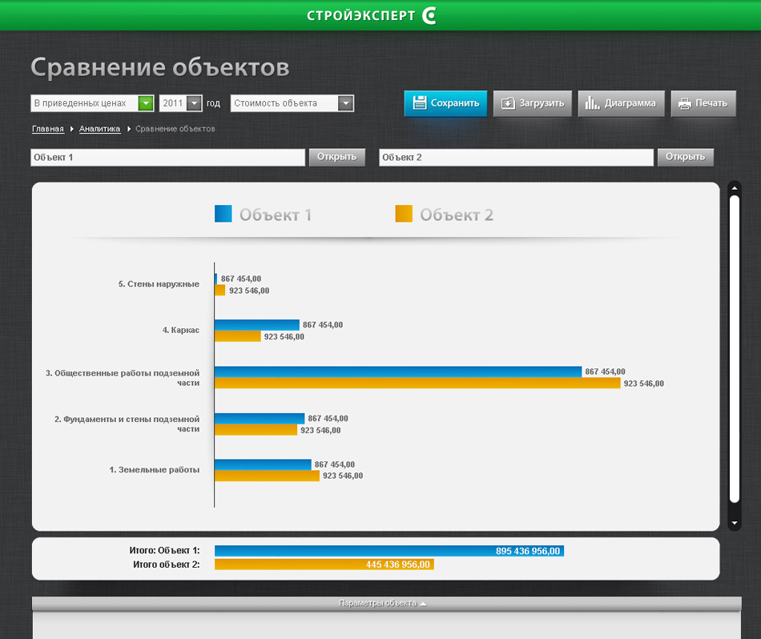The width and height of the screenshot is (761, 639).
Task: Go to Аналитика breadcrumb link
Action: (x=99, y=129)
